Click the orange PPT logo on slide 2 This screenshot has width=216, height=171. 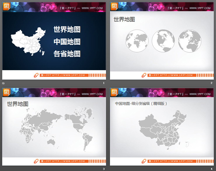114,6
